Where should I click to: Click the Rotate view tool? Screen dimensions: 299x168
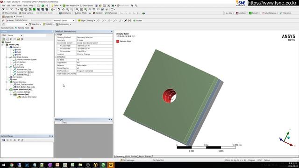click(x=59, y=9)
